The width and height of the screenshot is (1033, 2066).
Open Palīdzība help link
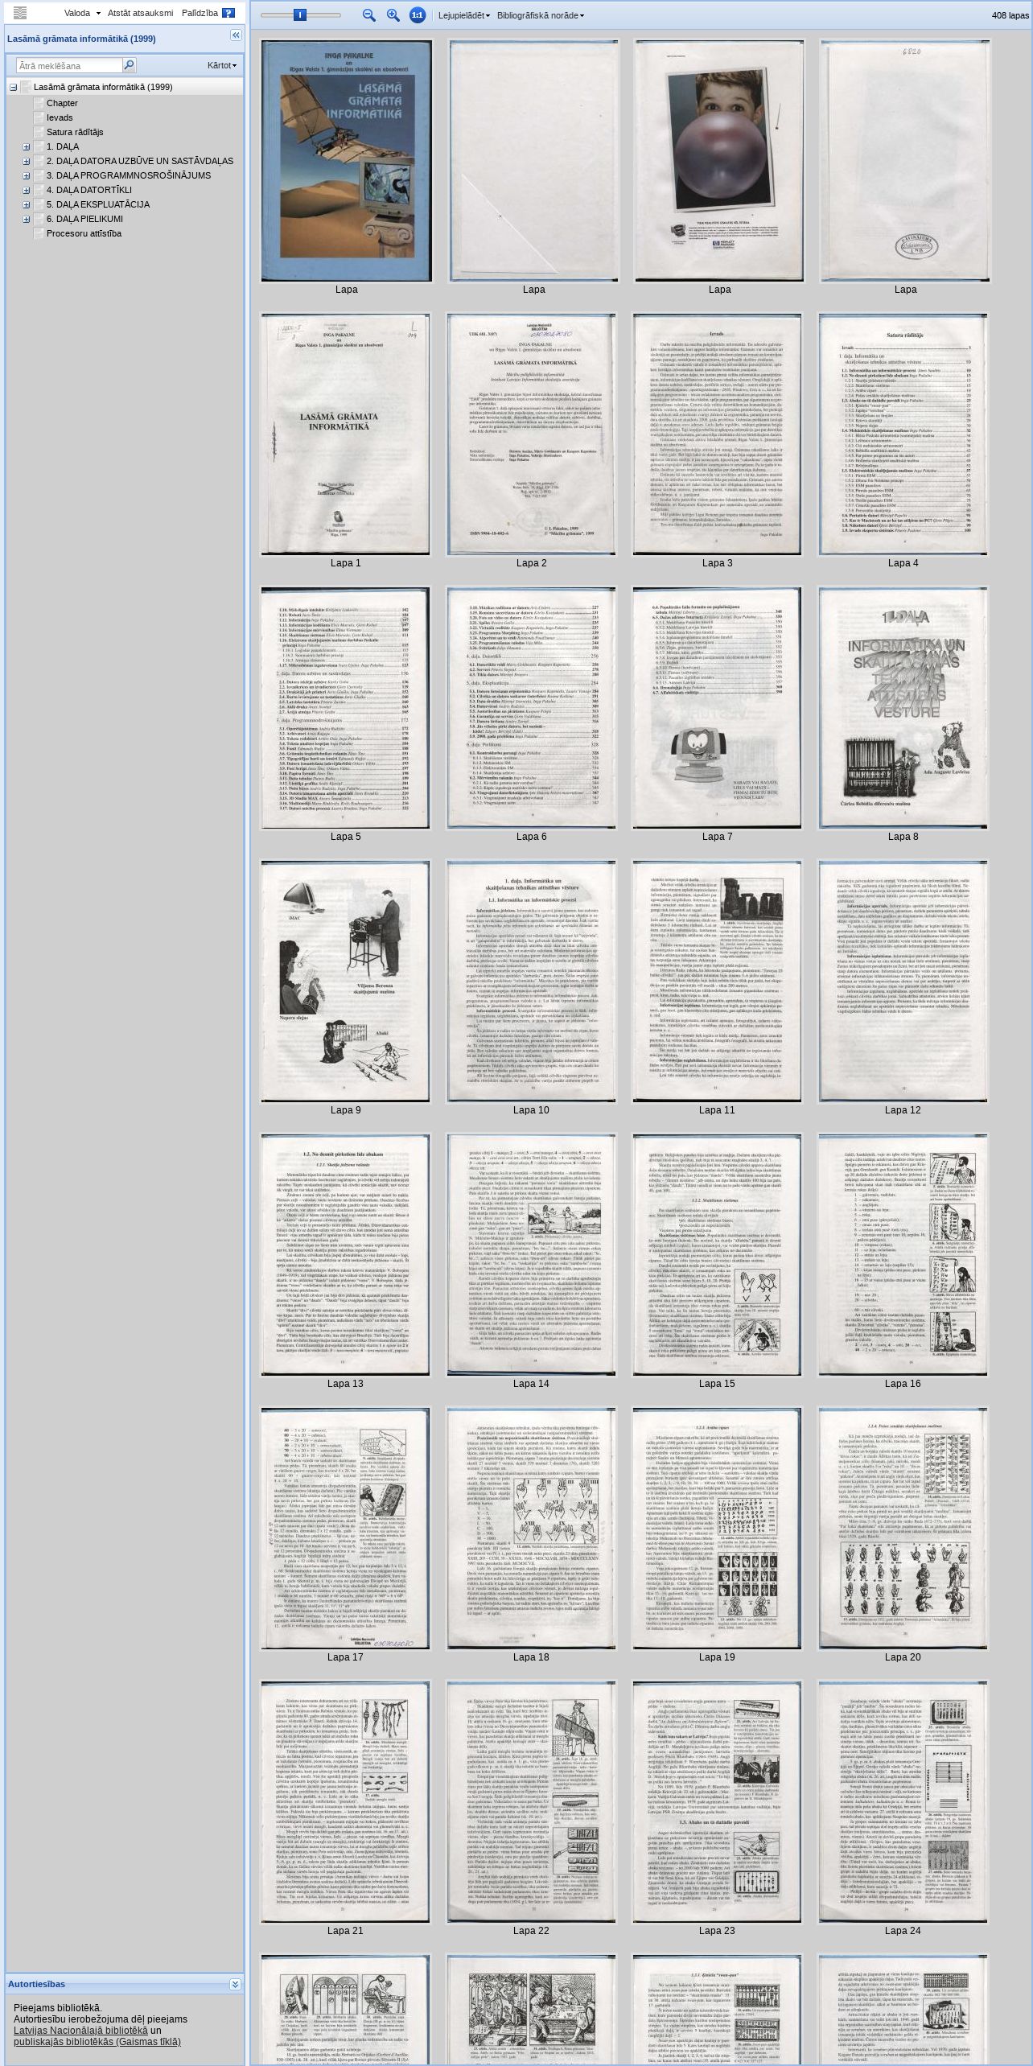tap(200, 13)
